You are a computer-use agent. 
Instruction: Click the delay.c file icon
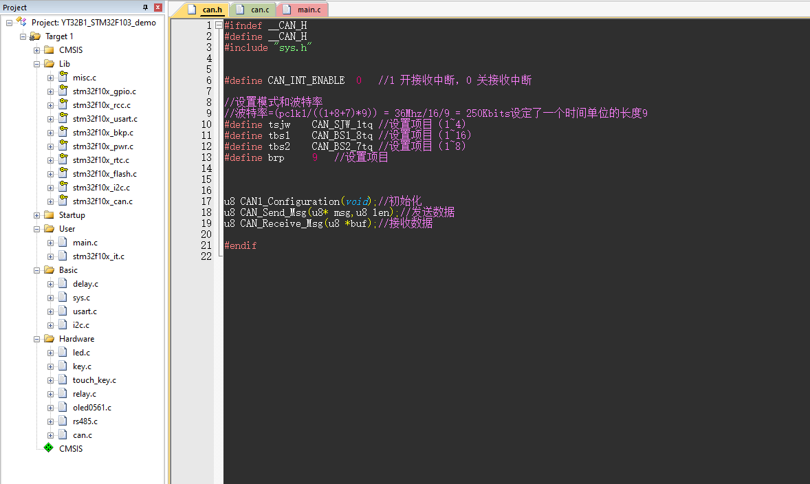[x=63, y=283]
